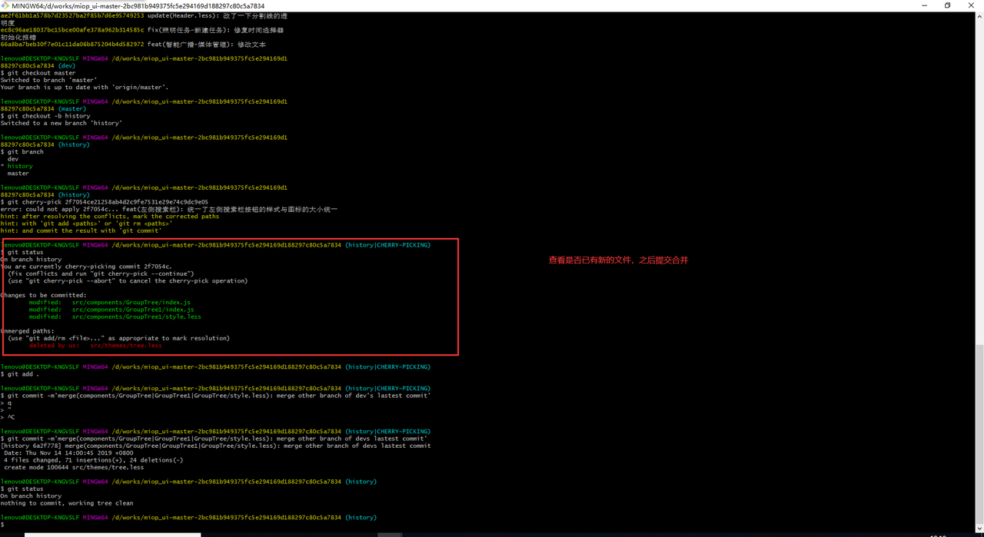Click 'You are currently cherry-picking commit 2f7054c.'

pyautogui.click(x=86, y=267)
